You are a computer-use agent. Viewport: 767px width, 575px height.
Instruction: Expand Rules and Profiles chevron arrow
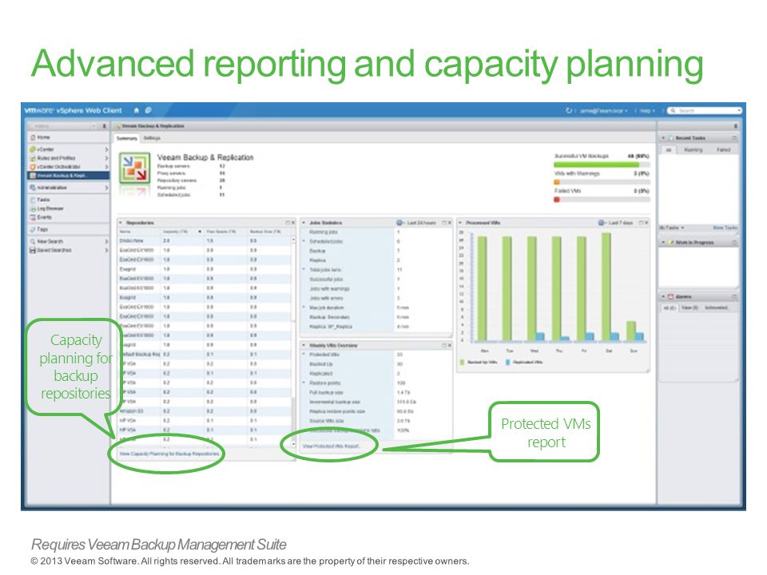(106, 158)
